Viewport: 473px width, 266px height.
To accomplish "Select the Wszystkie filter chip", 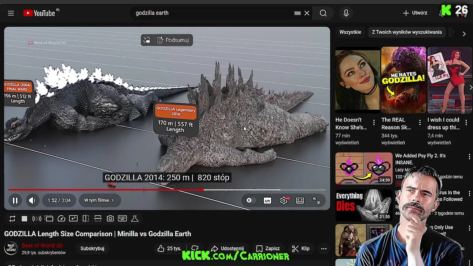I will tap(350, 32).
